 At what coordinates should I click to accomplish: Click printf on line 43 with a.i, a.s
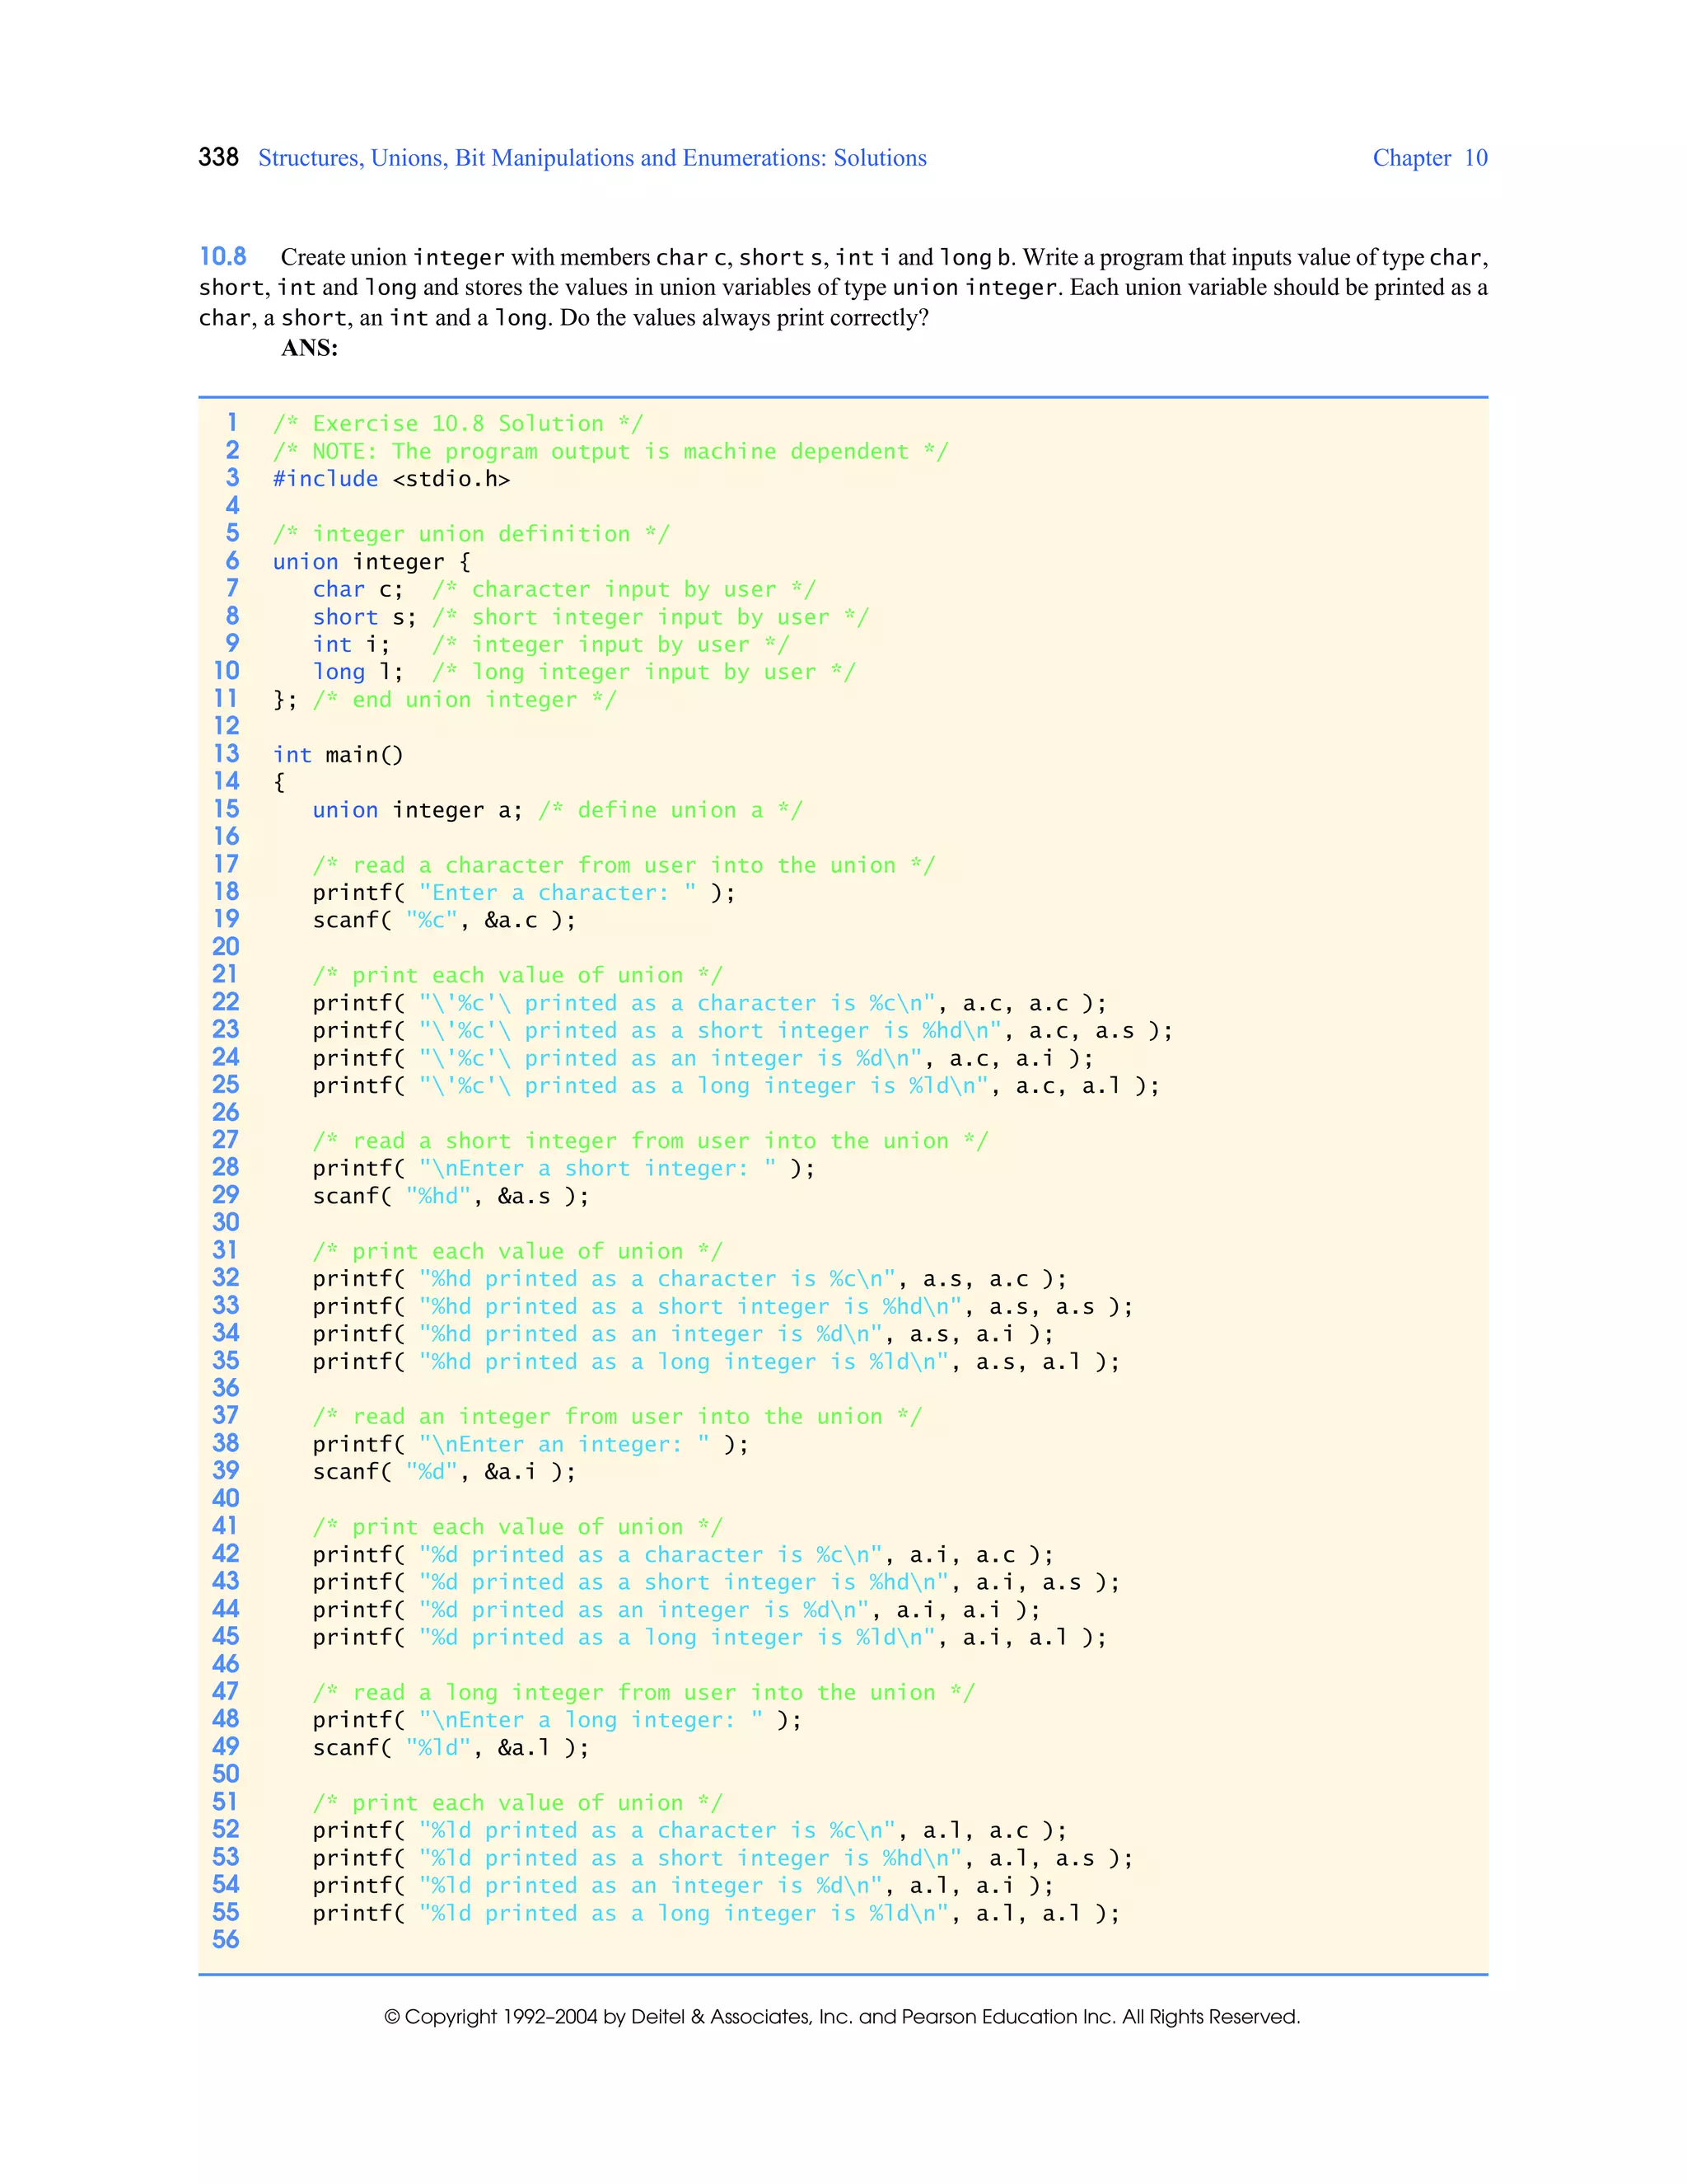[x=717, y=1583]
